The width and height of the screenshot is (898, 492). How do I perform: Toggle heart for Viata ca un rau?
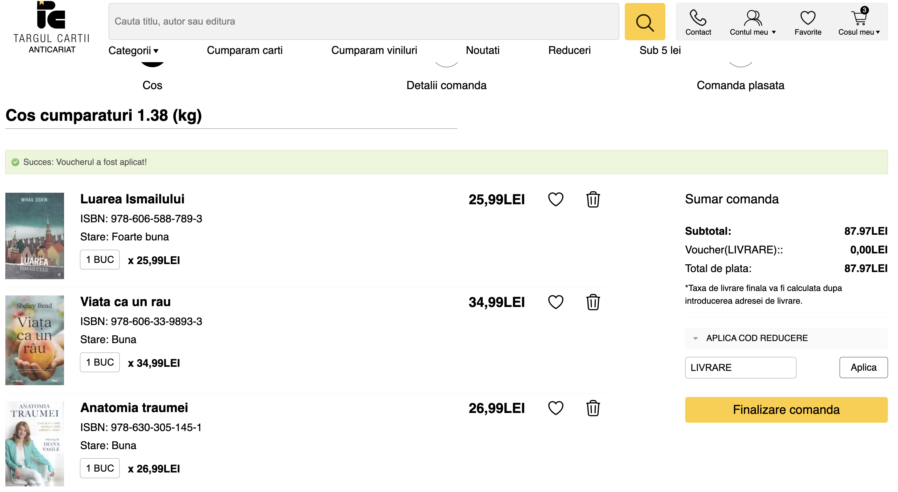click(x=555, y=302)
